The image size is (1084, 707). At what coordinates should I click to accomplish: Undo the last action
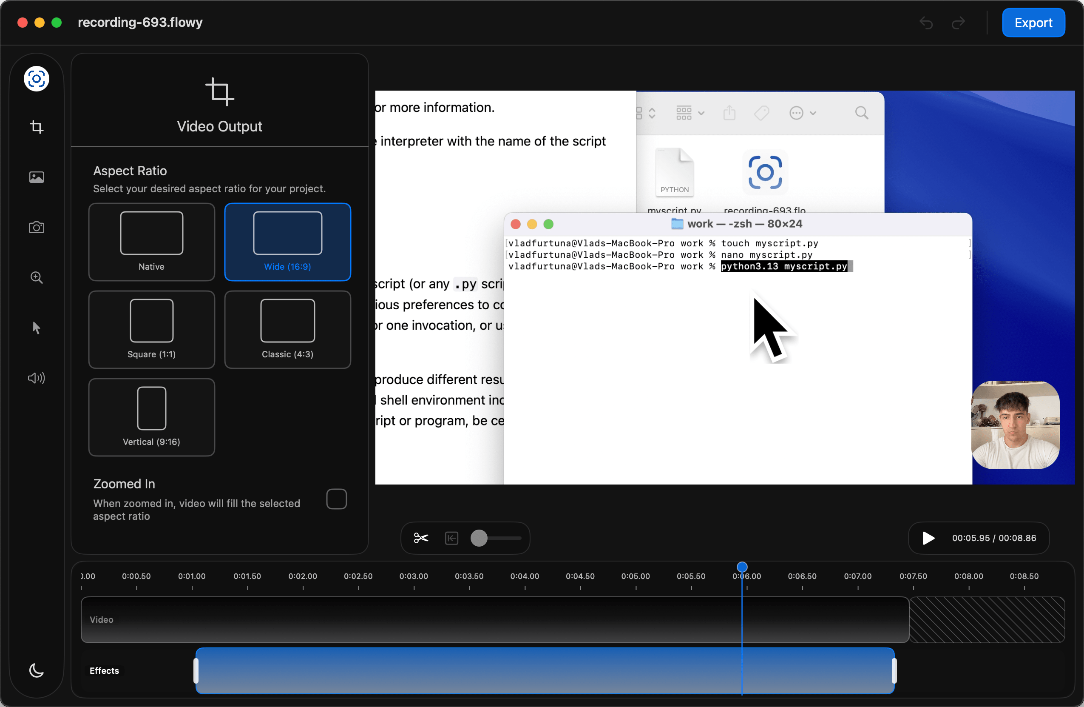click(926, 23)
